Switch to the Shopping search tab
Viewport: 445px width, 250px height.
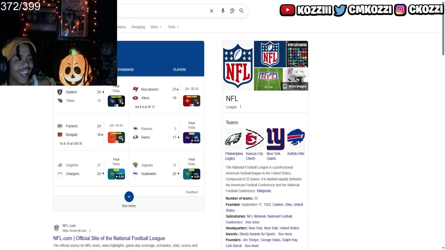pos(138,27)
